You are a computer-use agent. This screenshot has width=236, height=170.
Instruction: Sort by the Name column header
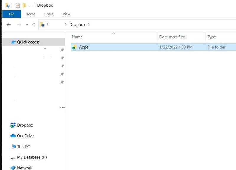pos(77,37)
